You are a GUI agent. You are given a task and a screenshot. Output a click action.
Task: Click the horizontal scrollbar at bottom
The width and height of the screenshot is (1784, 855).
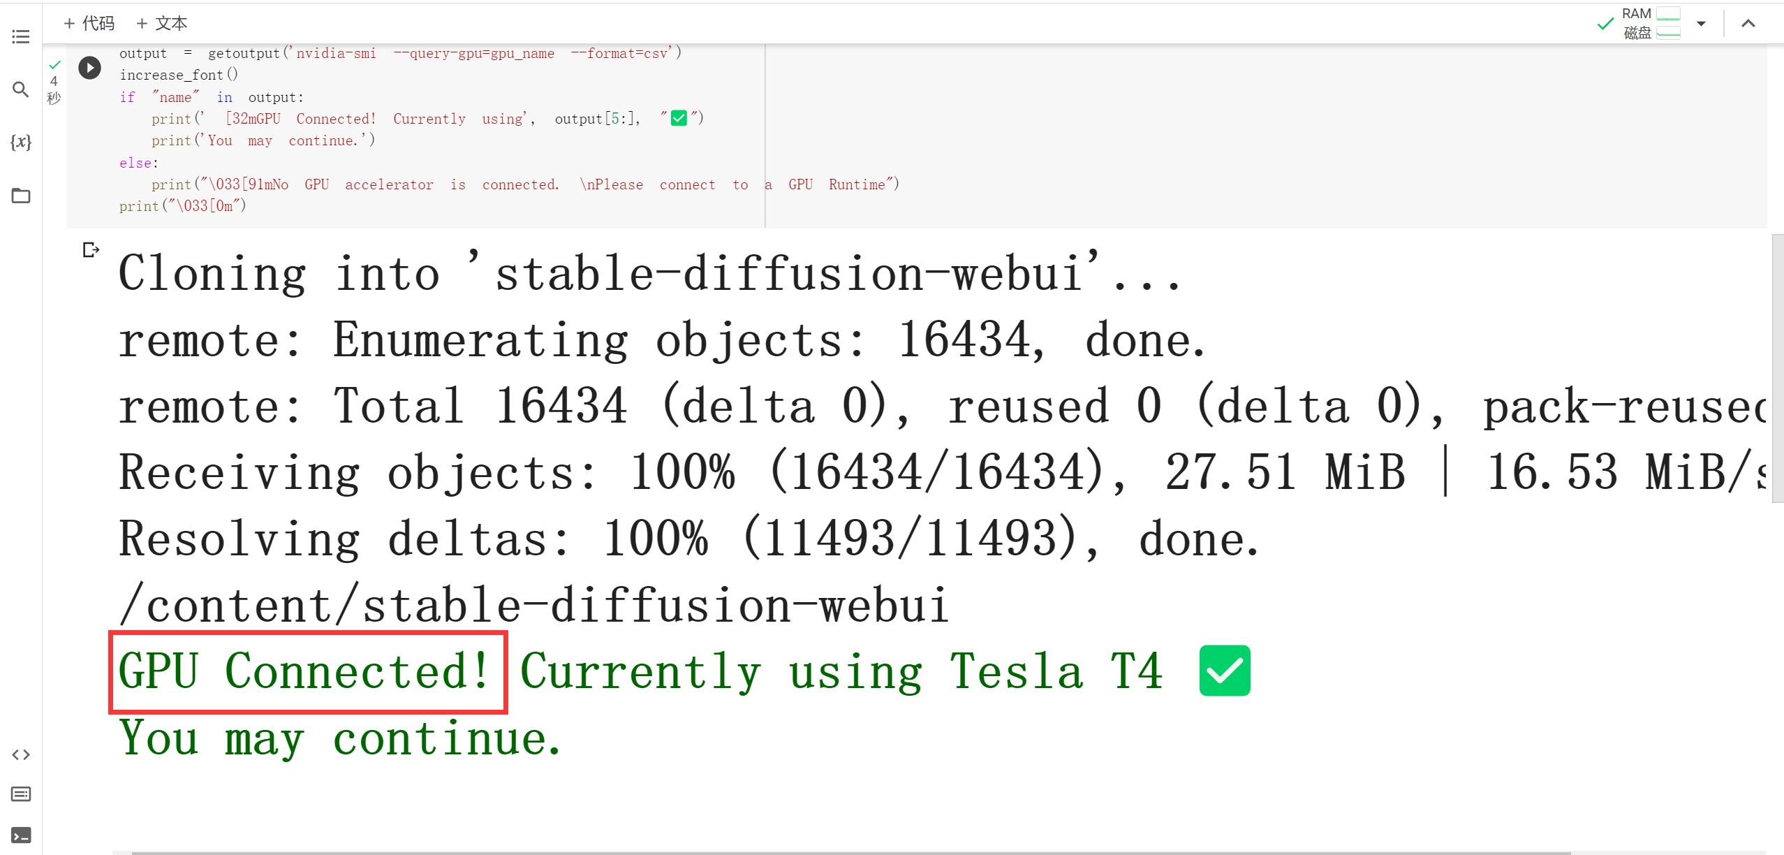tap(850, 852)
